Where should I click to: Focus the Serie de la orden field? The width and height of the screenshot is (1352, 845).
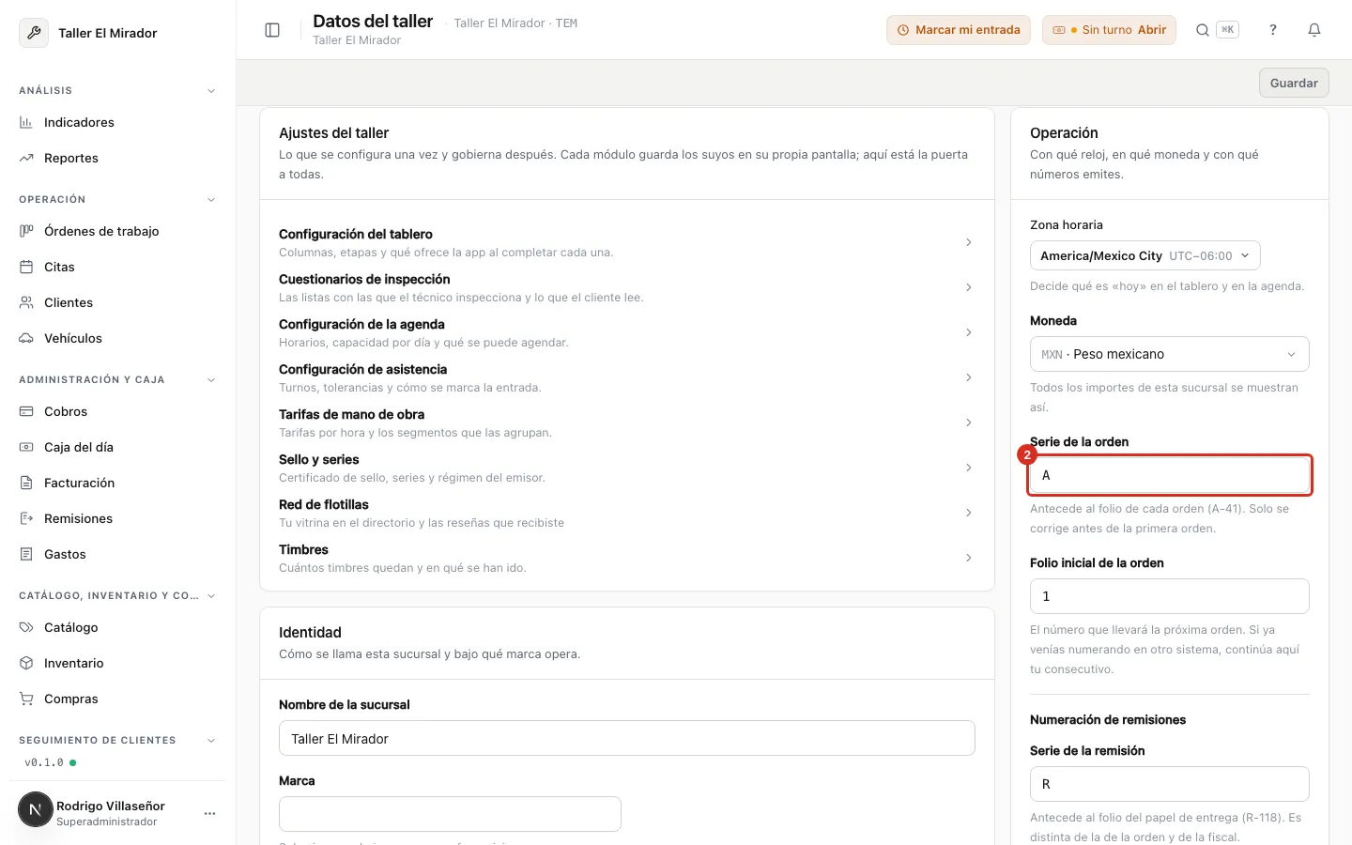(x=1170, y=475)
